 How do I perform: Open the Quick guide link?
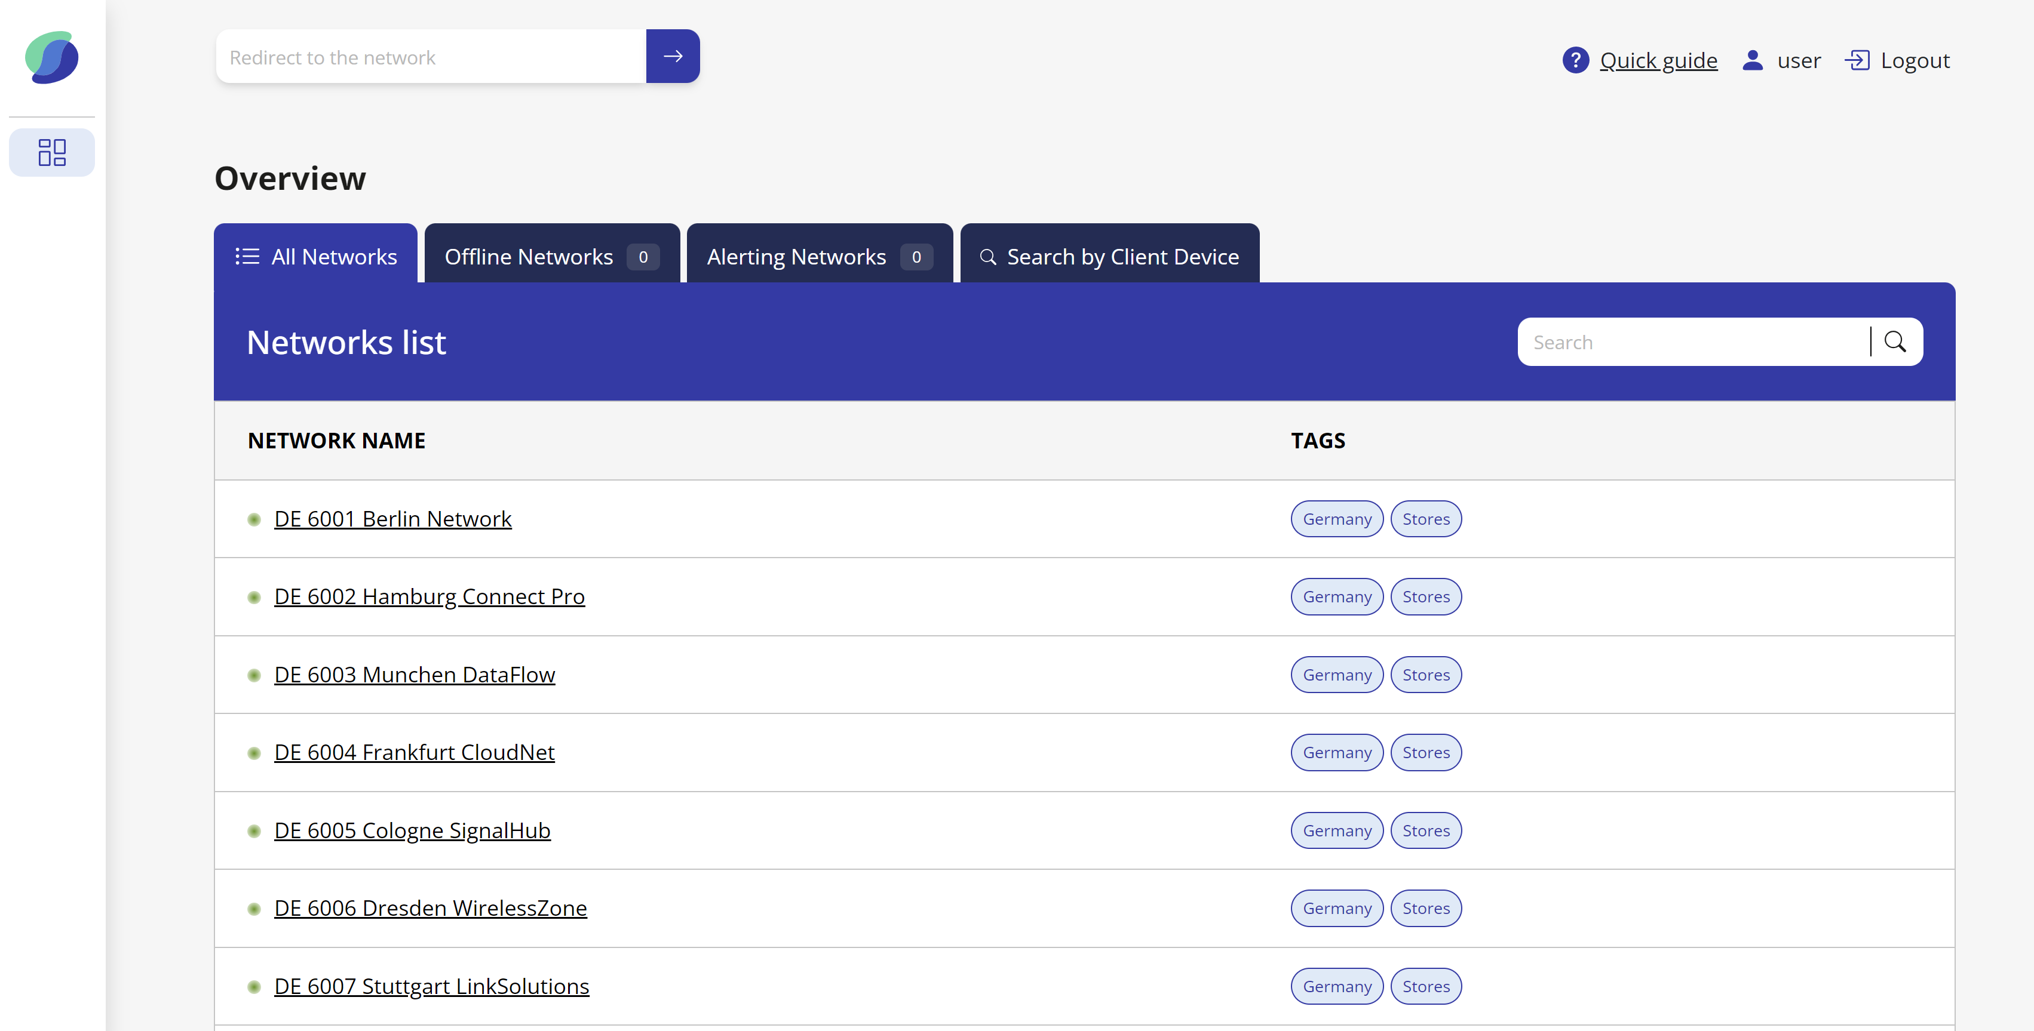click(1658, 60)
